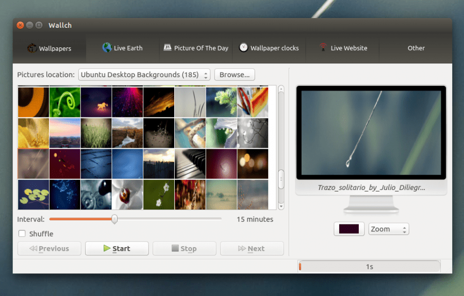The width and height of the screenshot is (464, 296).
Task: Click the Trazo_solitario_by_Julio_Diliegr... filename
Action: click(371, 187)
